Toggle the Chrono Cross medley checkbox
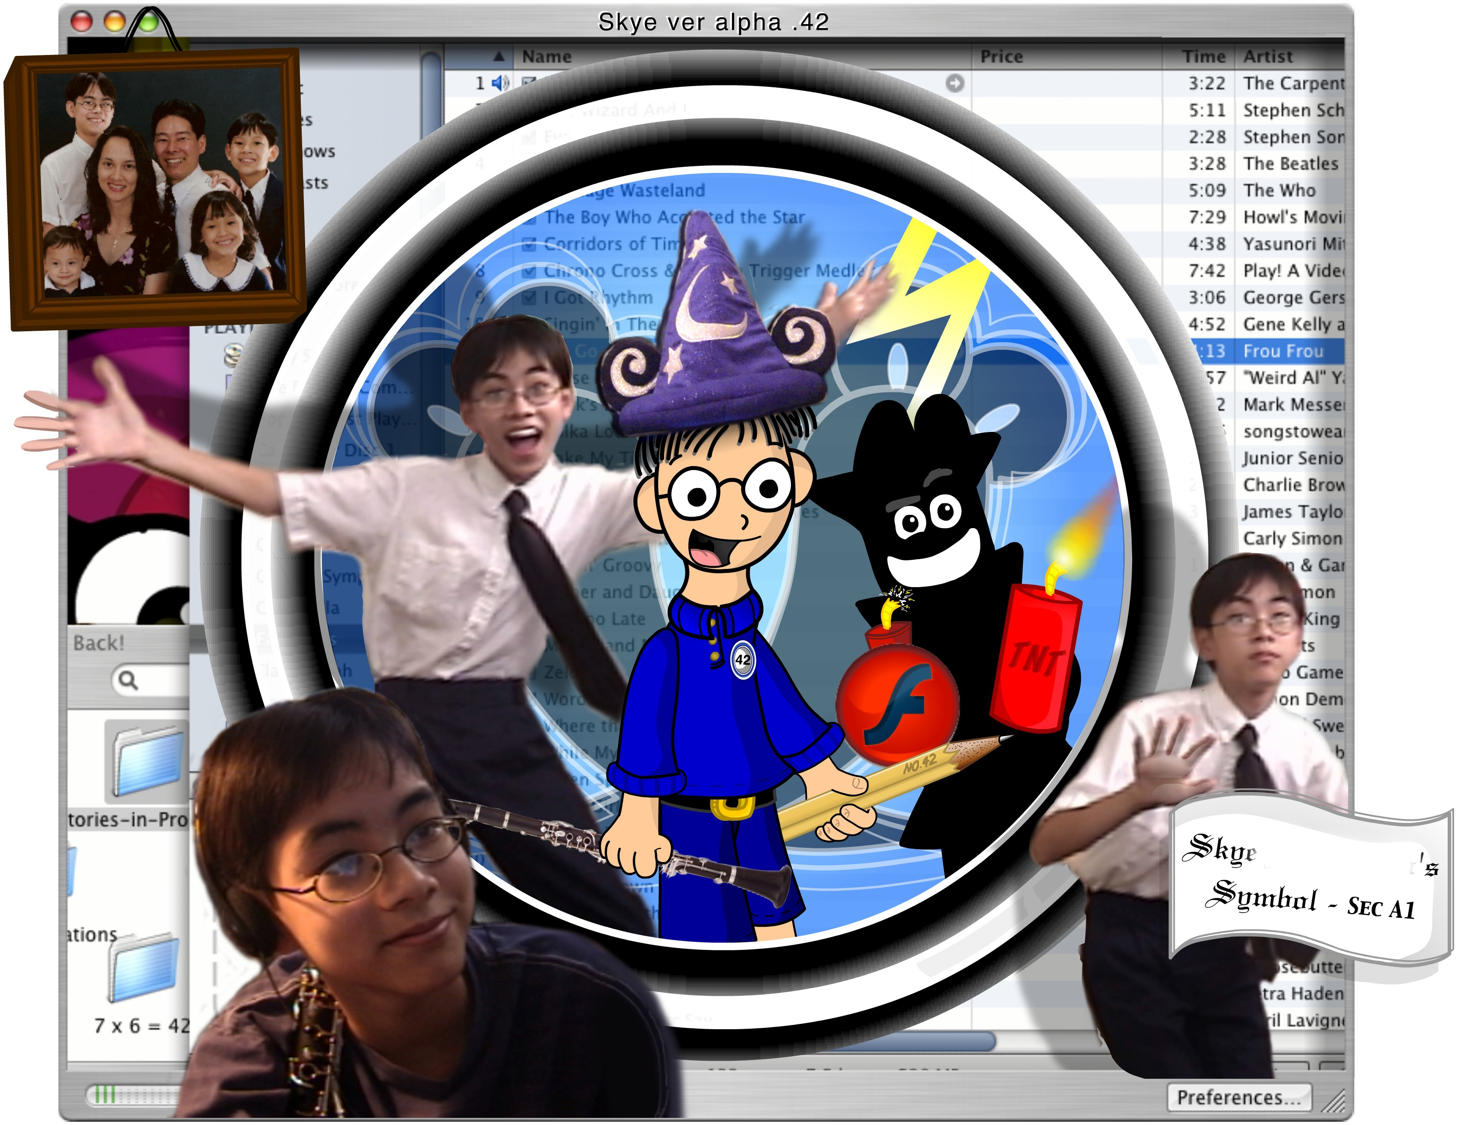 point(529,271)
